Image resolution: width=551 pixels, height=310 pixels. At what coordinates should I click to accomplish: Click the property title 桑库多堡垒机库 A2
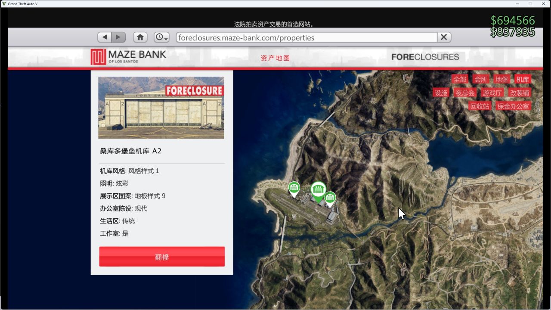(x=130, y=151)
